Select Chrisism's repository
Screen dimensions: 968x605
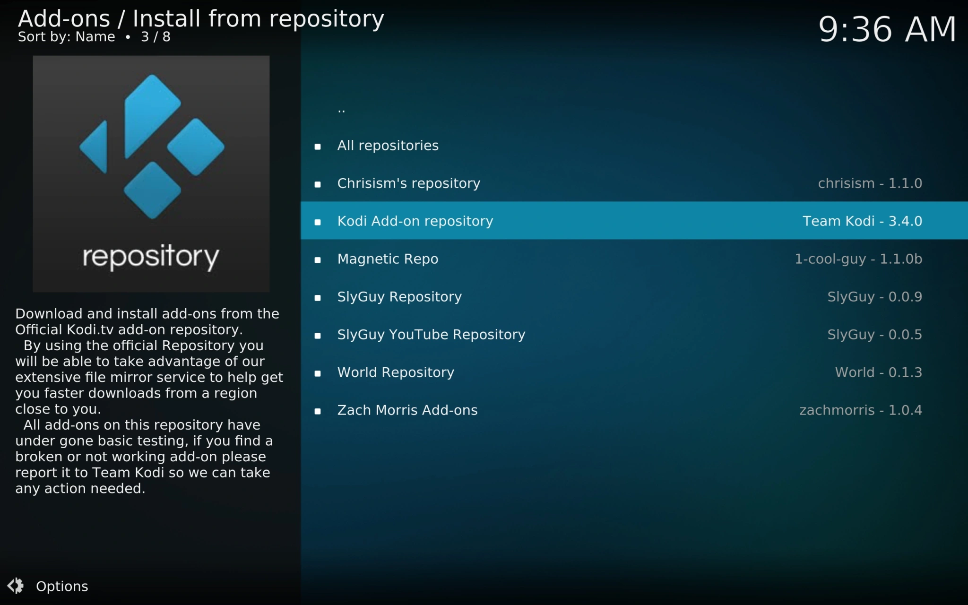[408, 183]
